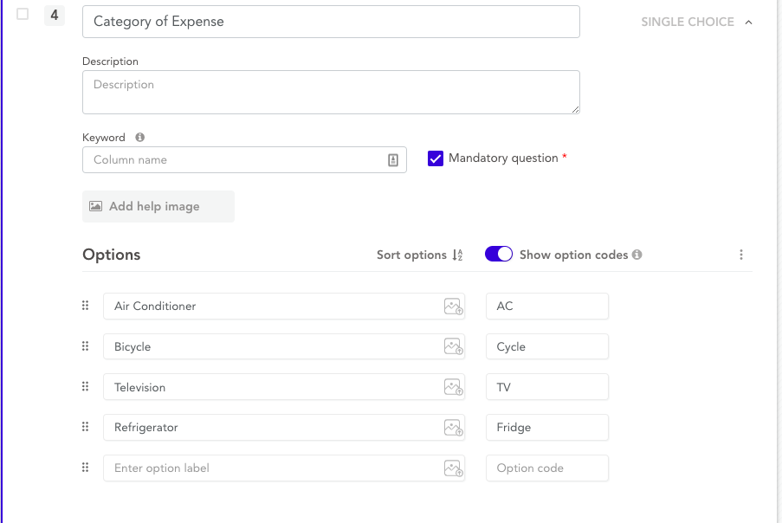Image resolution: width=782 pixels, height=523 pixels.
Task: Click the Description text area
Action: click(x=330, y=92)
